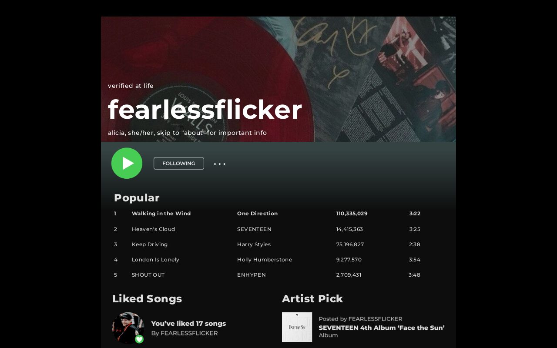The height and width of the screenshot is (348, 557).
Task: Open the Harry Styles artist link
Action: (x=254, y=244)
